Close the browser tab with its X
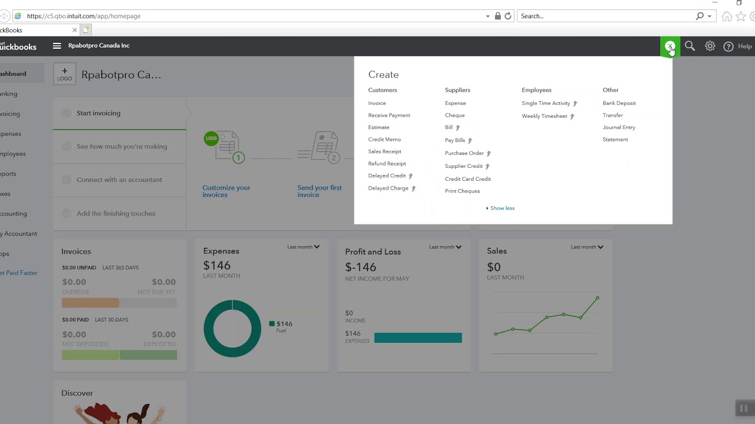This screenshot has width=755, height=424. (x=74, y=30)
